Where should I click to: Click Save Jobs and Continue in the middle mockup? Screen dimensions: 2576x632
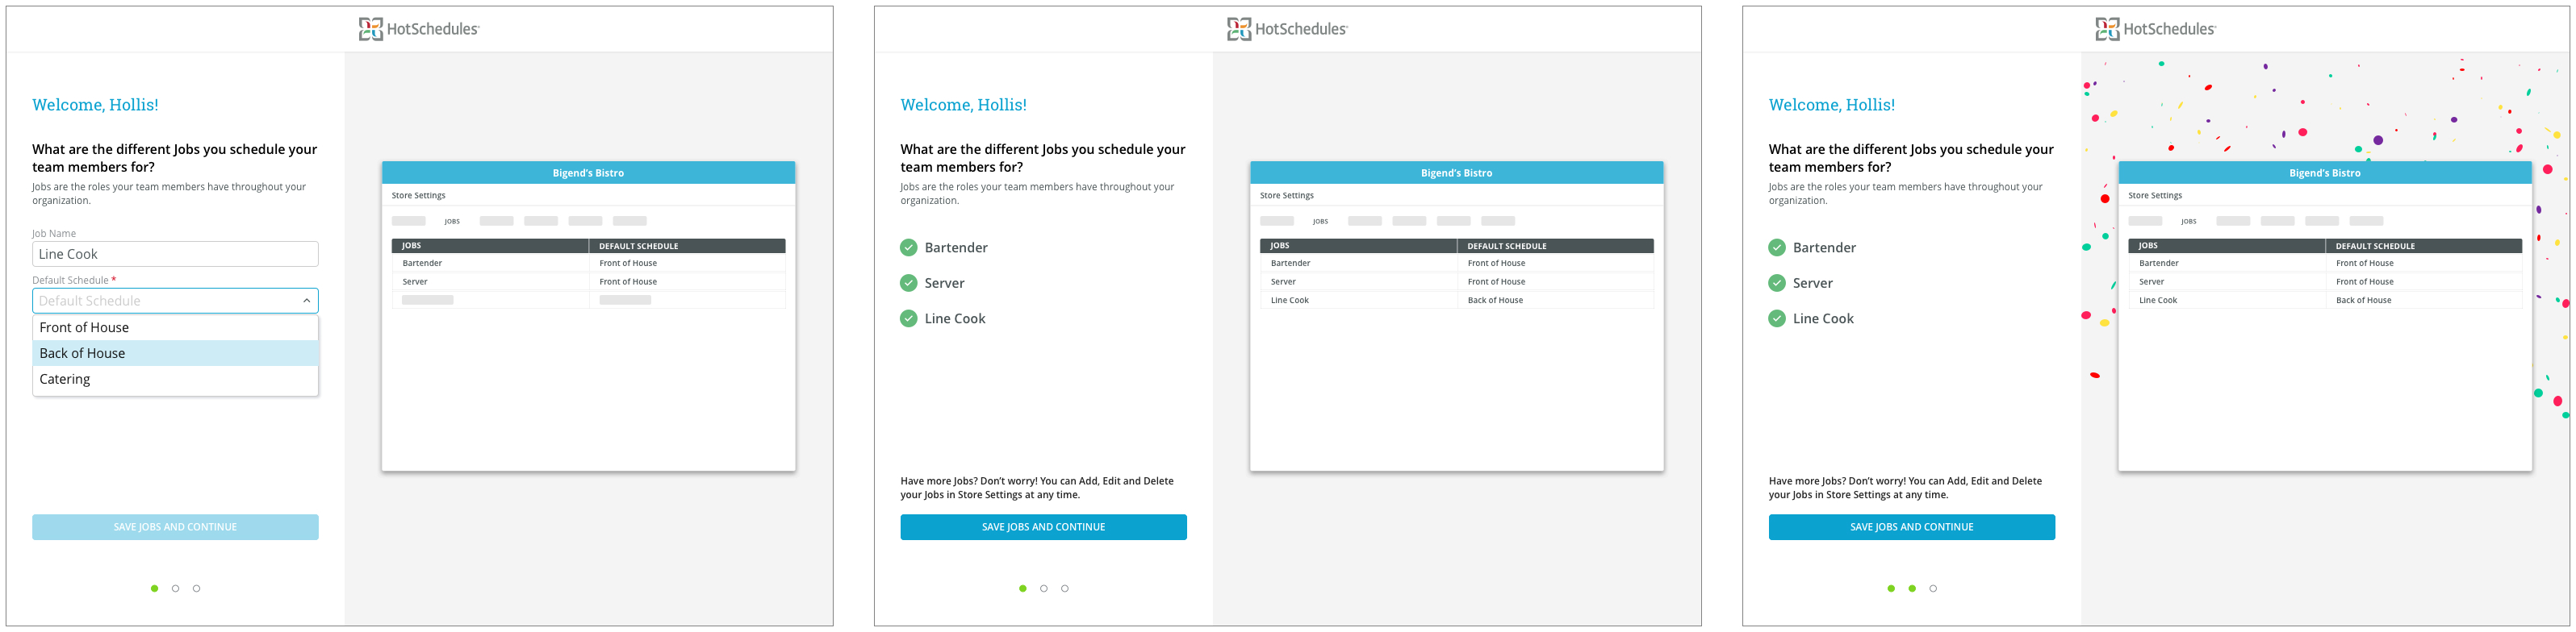tap(1043, 527)
